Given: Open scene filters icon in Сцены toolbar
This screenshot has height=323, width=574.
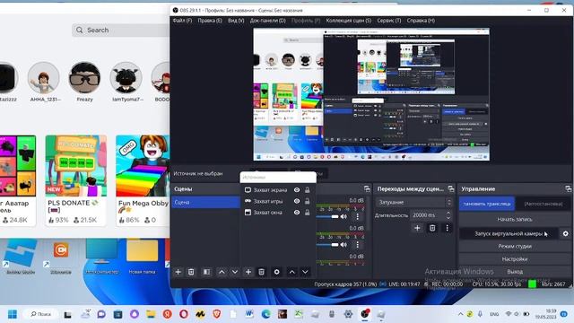Looking at the screenshot, I should pos(207,272).
